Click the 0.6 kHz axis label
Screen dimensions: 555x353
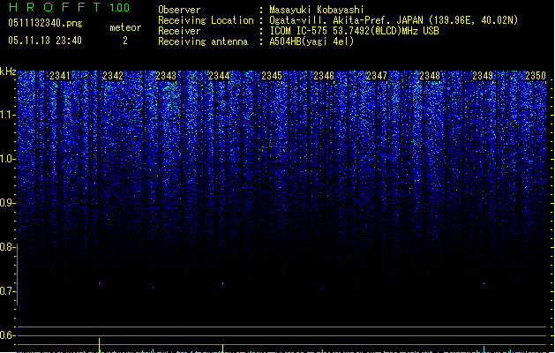click(7, 335)
